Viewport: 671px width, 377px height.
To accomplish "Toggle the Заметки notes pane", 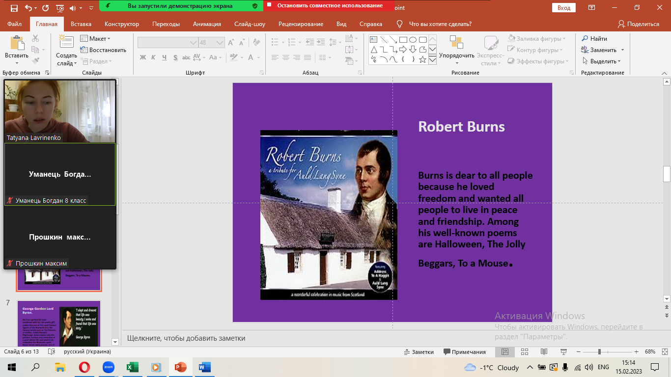I will pyautogui.click(x=419, y=351).
